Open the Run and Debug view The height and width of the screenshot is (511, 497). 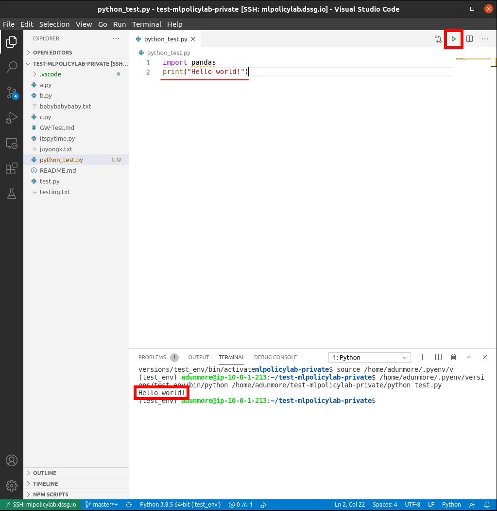pos(11,118)
